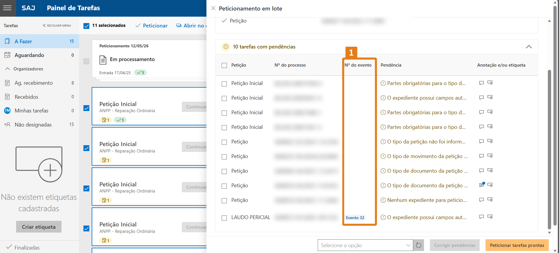Screen dimensions: 559x253
Task: Open the Selecione a opção dropdown
Action: pos(365,245)
